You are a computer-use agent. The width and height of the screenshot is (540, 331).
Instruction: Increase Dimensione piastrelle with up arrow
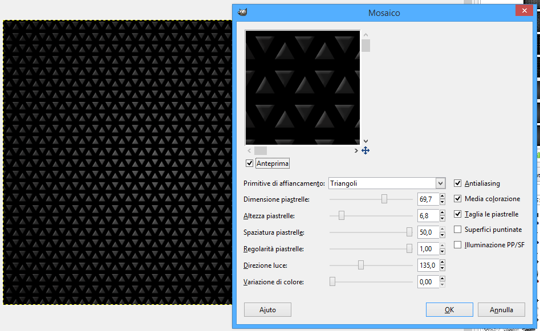442,196
